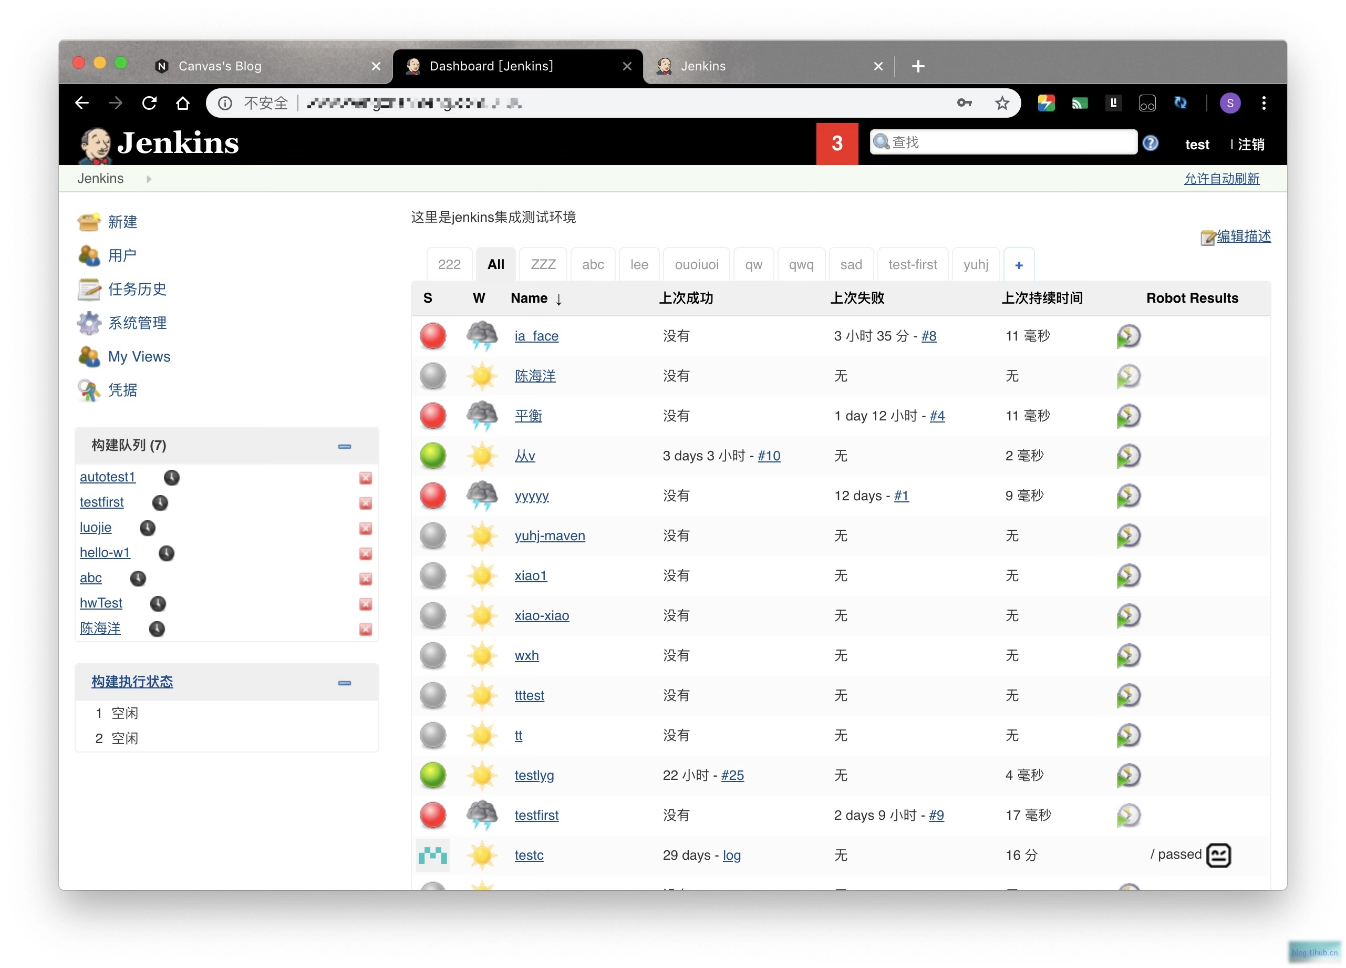Click storm weather icon of yyyyy
The width and height of the screenshot is (1346, 968).
[482, 496]
